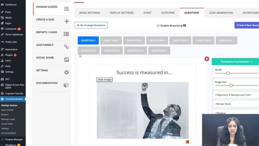This screenshot has height=146, width=259.
Task: Click the Product Manager icon in sidebar
Action: tap(2, 140)
